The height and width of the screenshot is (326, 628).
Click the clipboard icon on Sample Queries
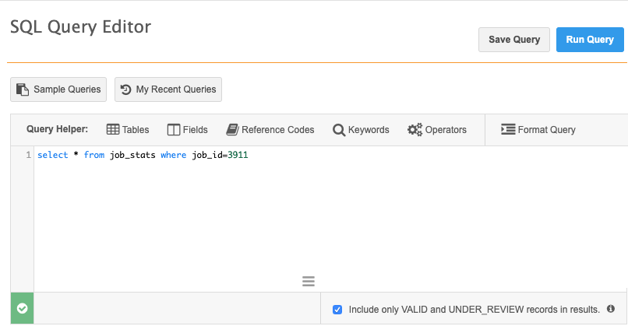point(23,89)
